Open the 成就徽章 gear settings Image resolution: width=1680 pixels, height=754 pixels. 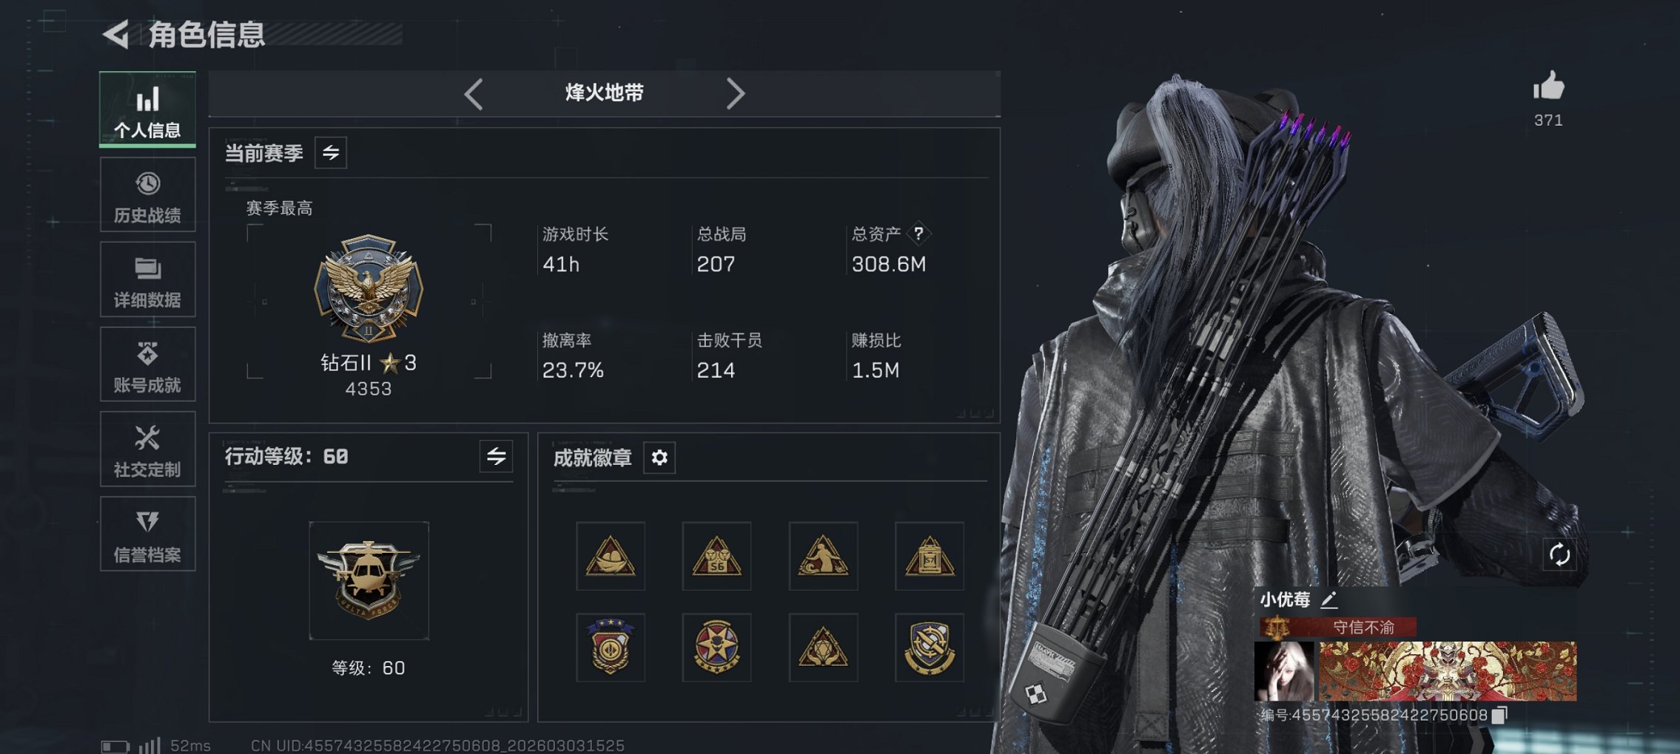coord(659,458)
